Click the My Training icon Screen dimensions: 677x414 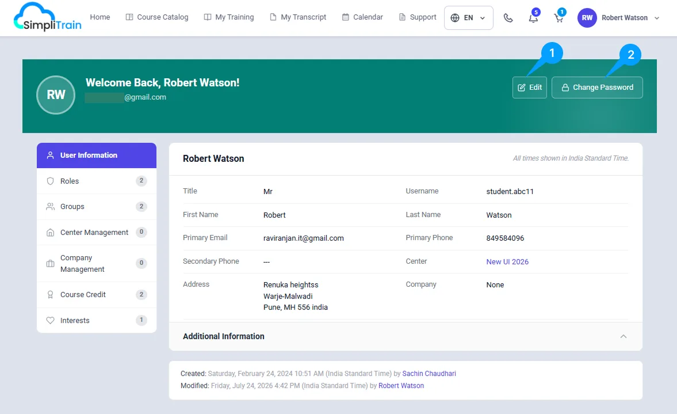[x=208, y=17]
